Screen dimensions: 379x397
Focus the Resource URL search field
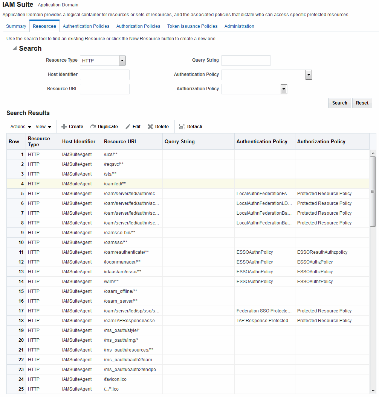(x=104, y=89)
